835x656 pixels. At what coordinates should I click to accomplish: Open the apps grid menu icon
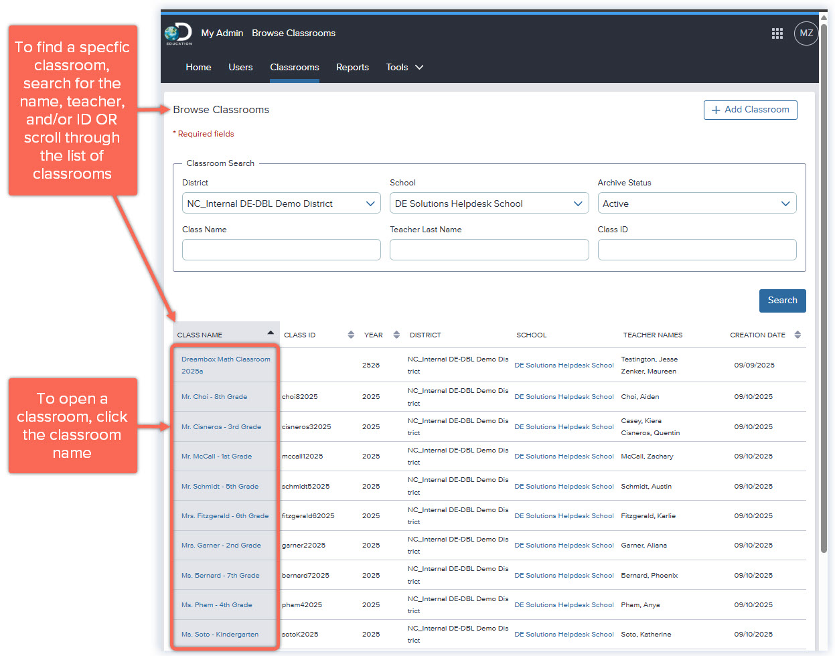777,33
